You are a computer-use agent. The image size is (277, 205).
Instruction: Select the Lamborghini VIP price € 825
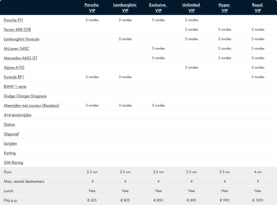tap(125, 200)
